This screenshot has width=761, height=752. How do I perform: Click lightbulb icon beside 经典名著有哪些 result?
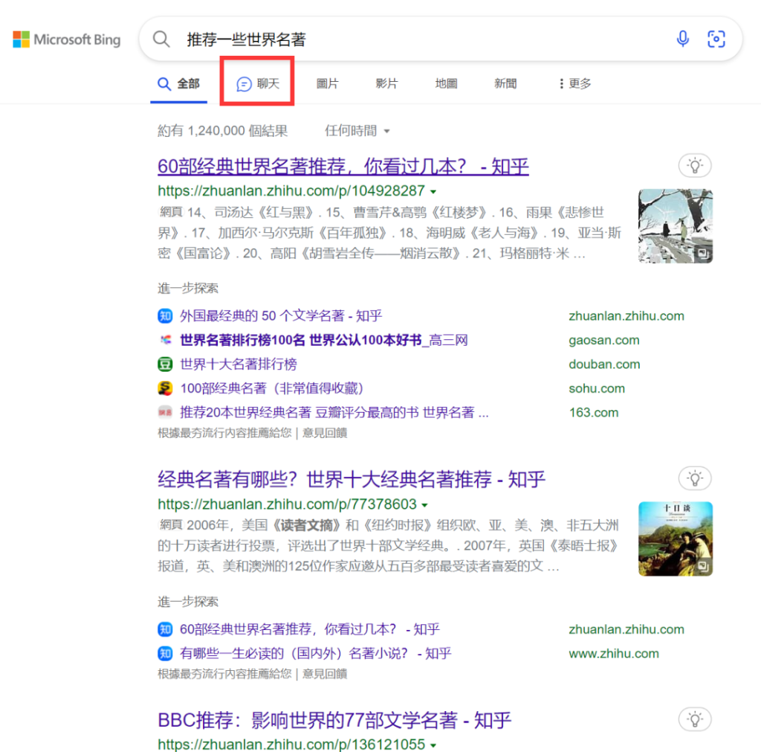point(695,478)
